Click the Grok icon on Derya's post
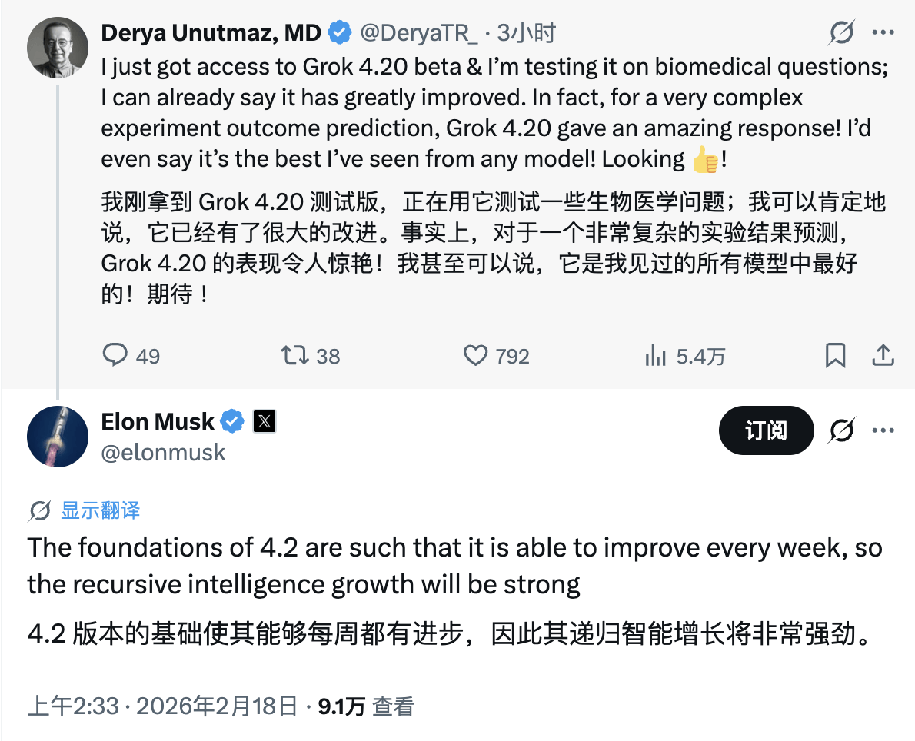The width and height of the screenshot is (915, 741). 842,32
